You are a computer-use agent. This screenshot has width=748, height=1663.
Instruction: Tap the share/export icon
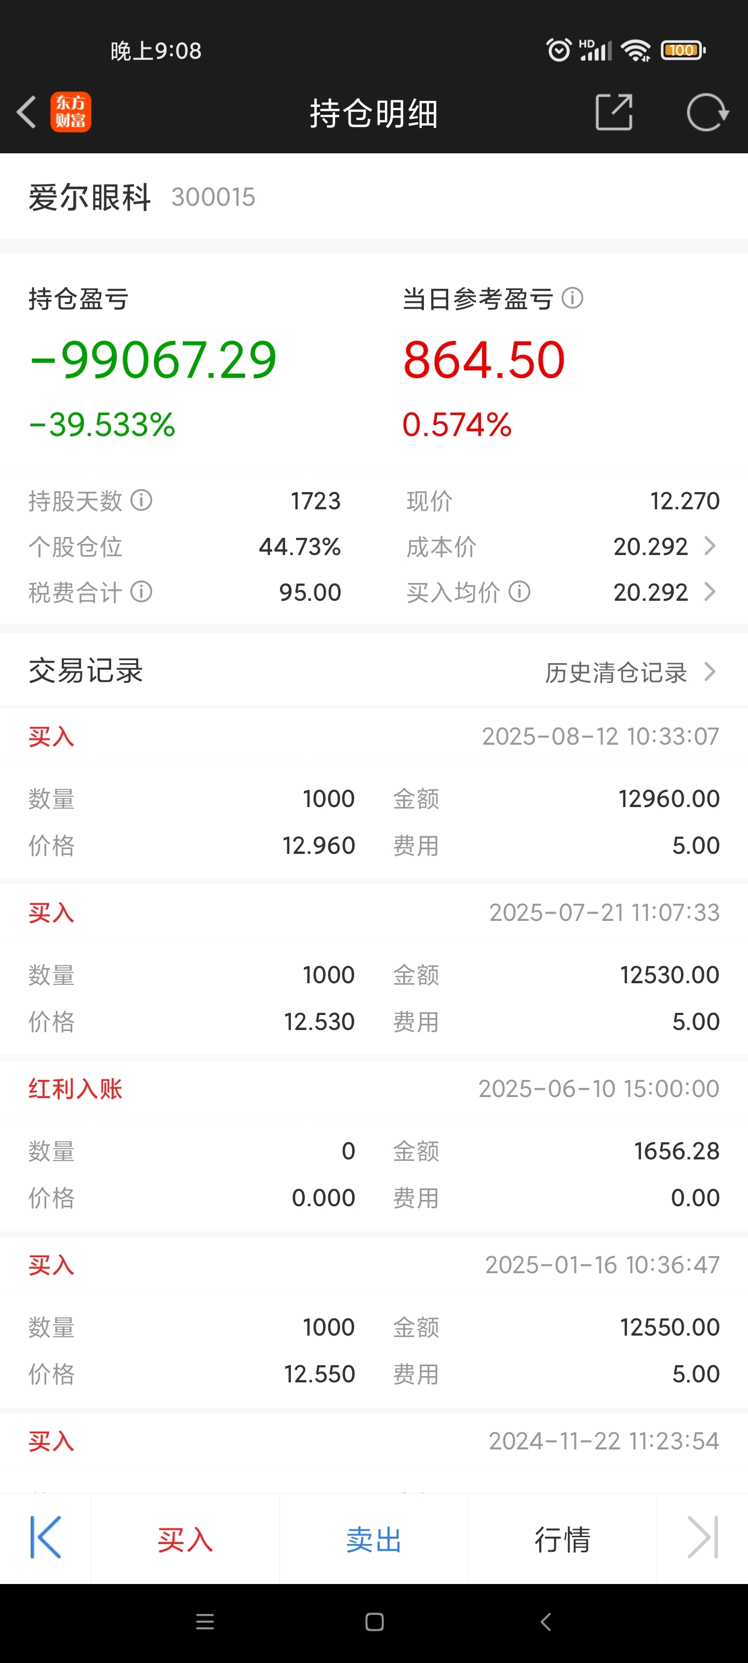click(614, 112)
